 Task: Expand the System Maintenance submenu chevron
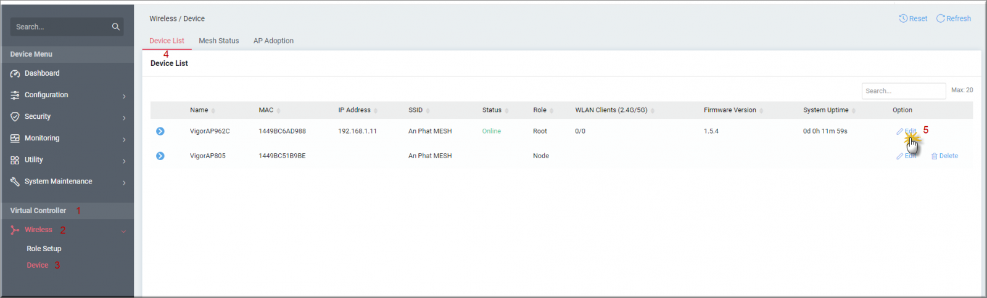click(x=124, y=182)
